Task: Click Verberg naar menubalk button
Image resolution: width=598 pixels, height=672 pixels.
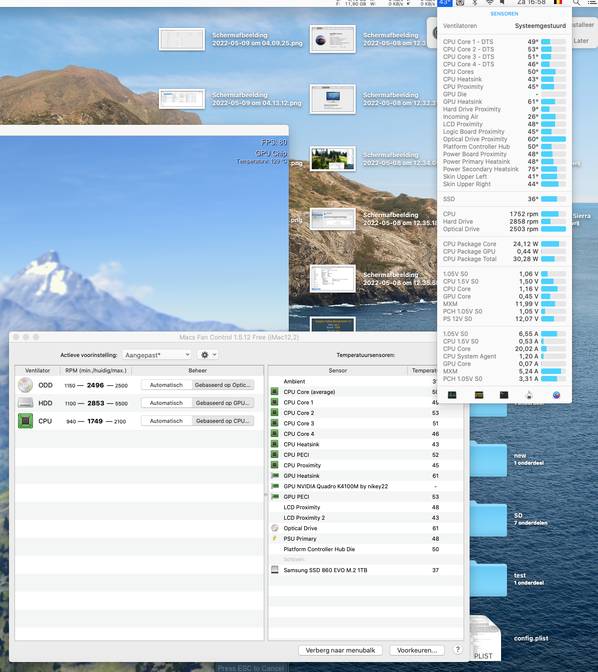Action: [340, 650]
